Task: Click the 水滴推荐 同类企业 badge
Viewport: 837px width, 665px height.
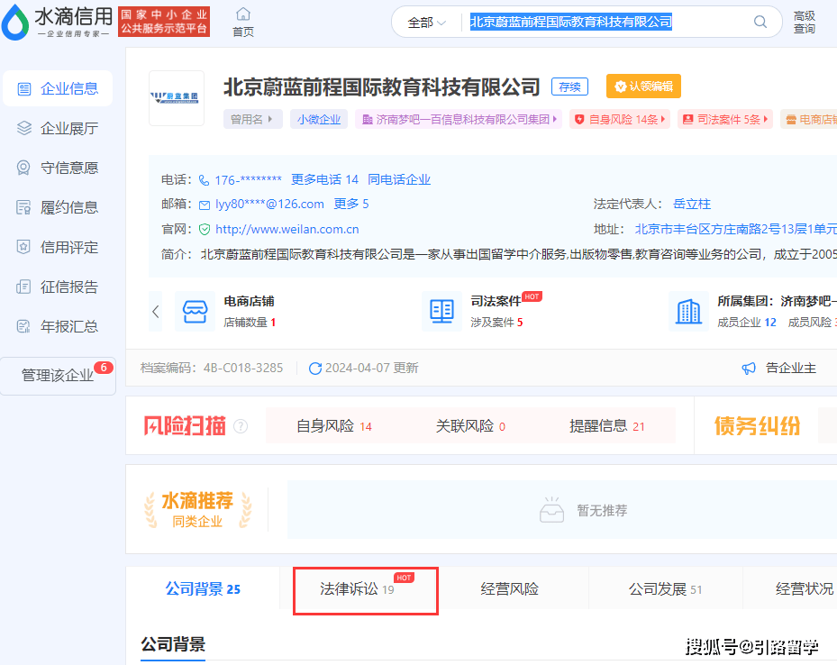Action: tap(197, 510)
